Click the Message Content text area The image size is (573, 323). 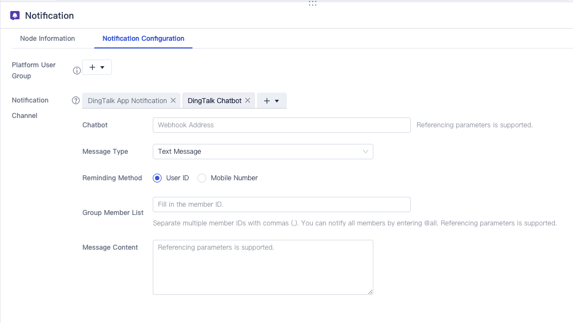[x=263, y=267]
